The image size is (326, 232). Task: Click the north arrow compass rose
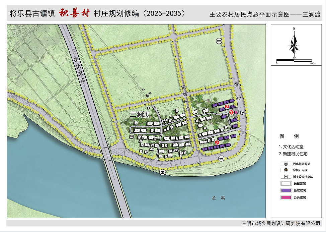[x=294, y=44]
